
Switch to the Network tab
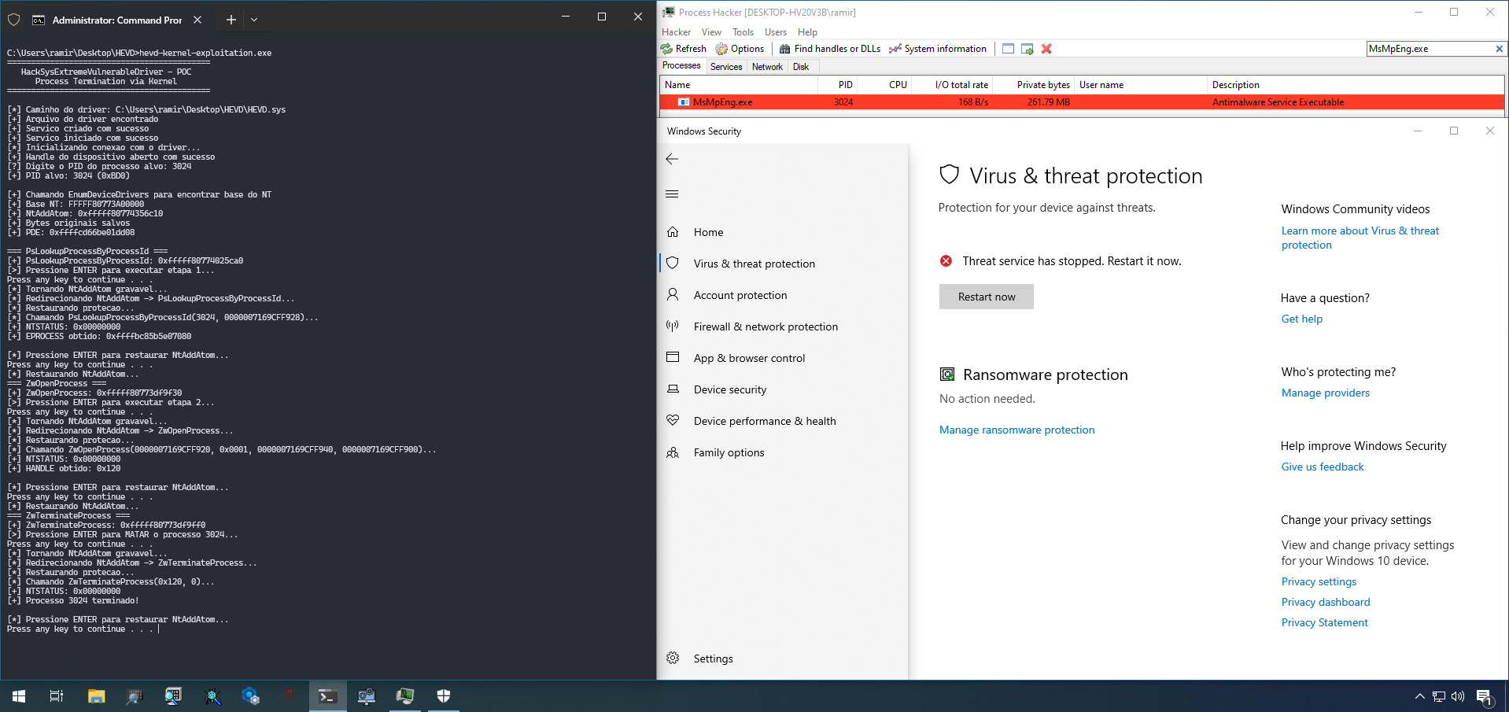tap(767, 67)
